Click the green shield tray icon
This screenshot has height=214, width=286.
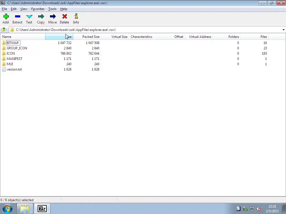245,209
